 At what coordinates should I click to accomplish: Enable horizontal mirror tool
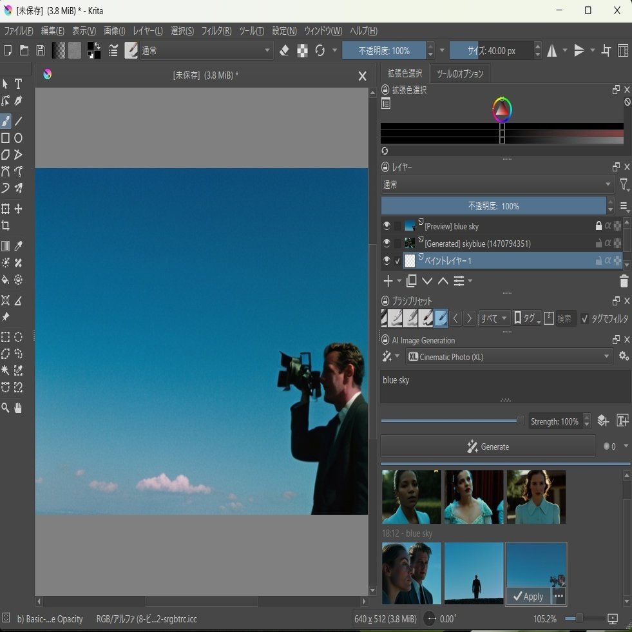(551, 50)
